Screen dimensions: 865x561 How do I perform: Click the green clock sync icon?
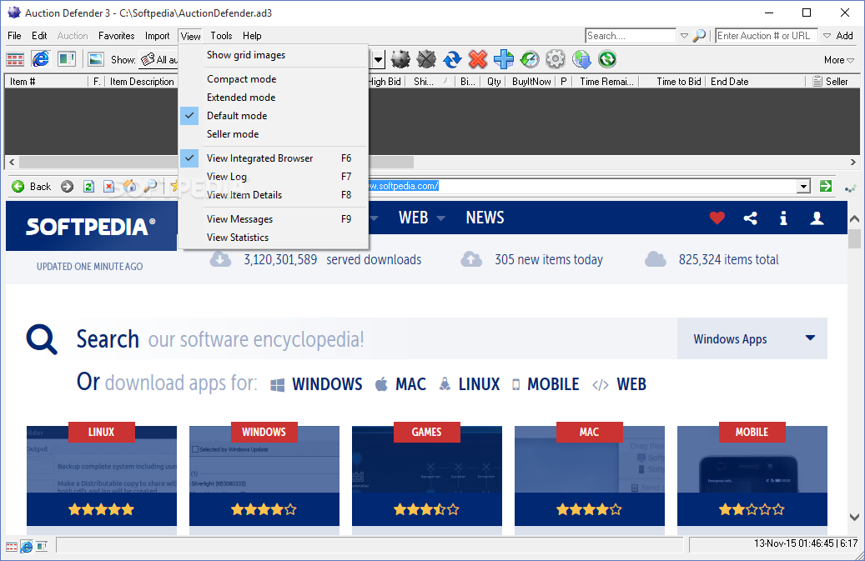click(x=530, y=59)
